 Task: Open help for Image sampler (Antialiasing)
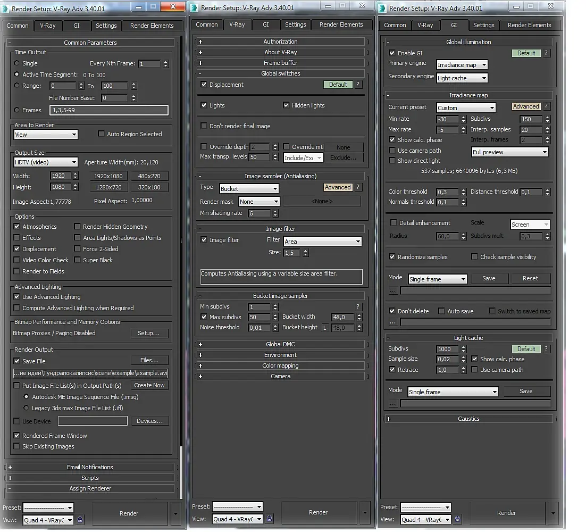coord(358,187)
